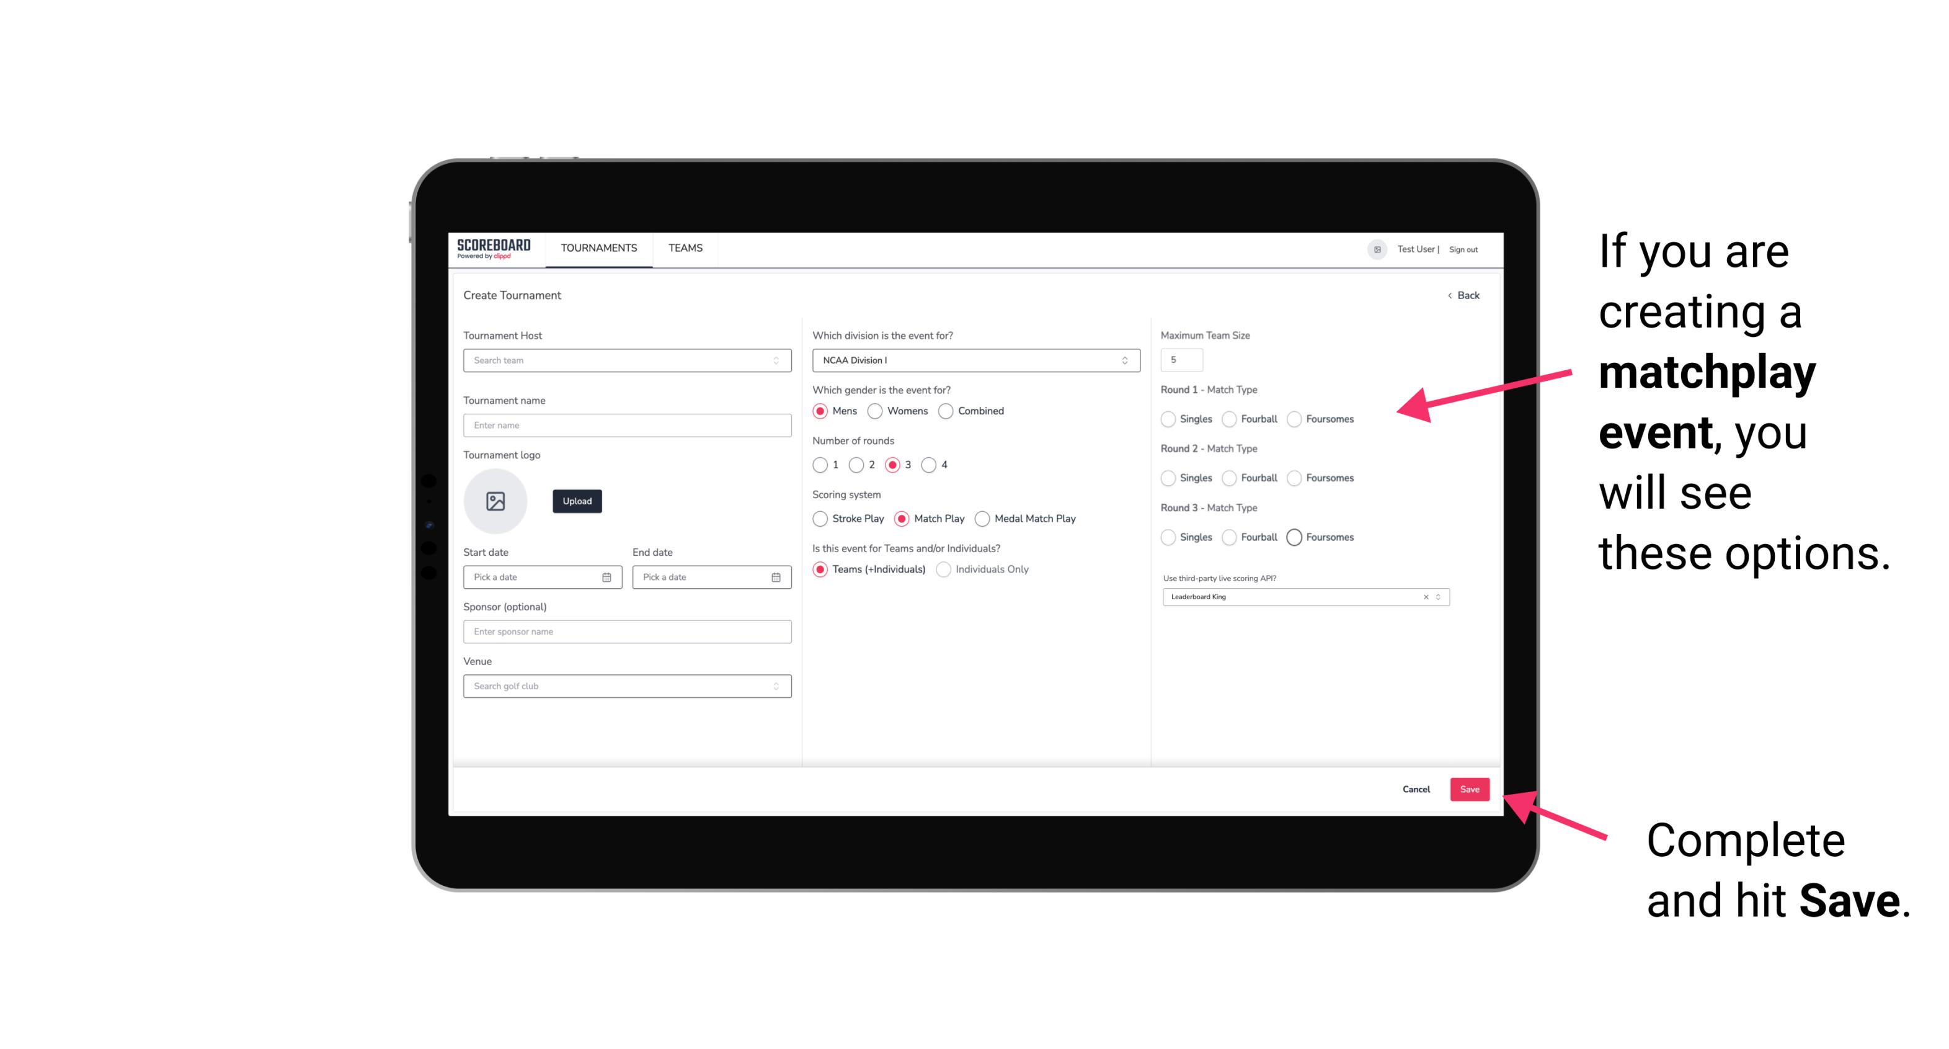Click the Remove Leaderboard King API icon
Screen dimensions: 1949x1049
pyautogui.click(x=1424, y=596)
